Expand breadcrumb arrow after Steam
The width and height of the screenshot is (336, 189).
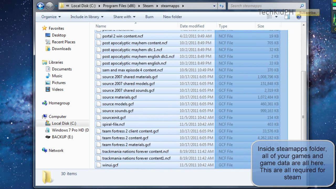pos(157,6)
